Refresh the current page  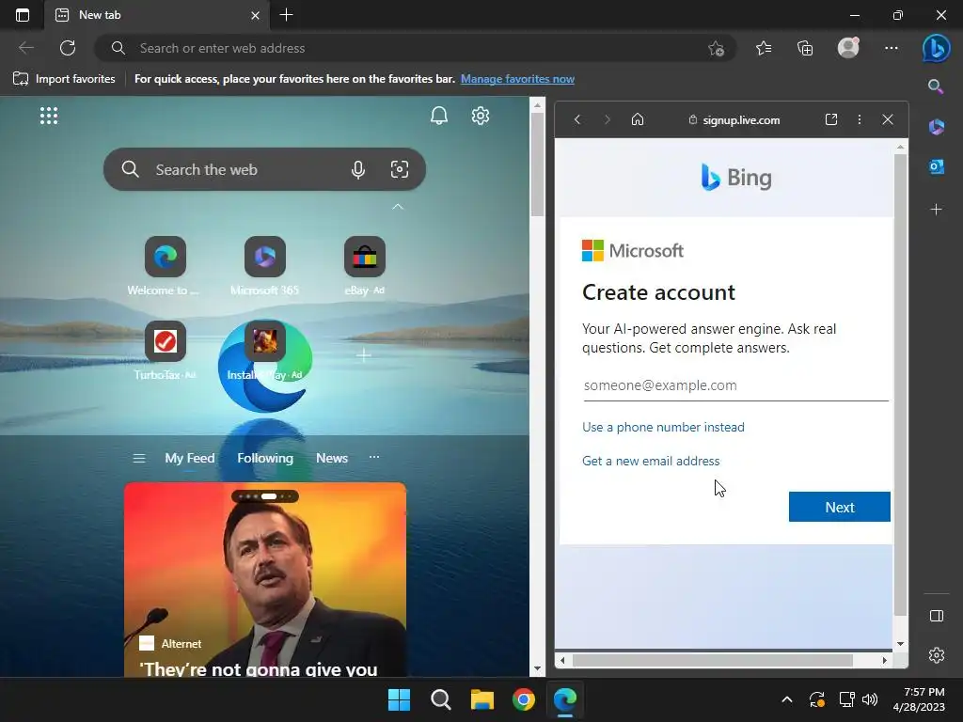coord(68,48)
